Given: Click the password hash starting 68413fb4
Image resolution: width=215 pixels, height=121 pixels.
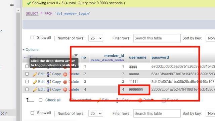Looking at the screenshot, I should 183,74.
